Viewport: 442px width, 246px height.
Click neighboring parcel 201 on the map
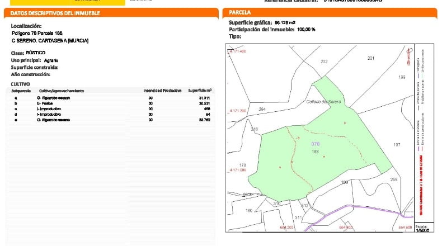click(x=371, y=58)
